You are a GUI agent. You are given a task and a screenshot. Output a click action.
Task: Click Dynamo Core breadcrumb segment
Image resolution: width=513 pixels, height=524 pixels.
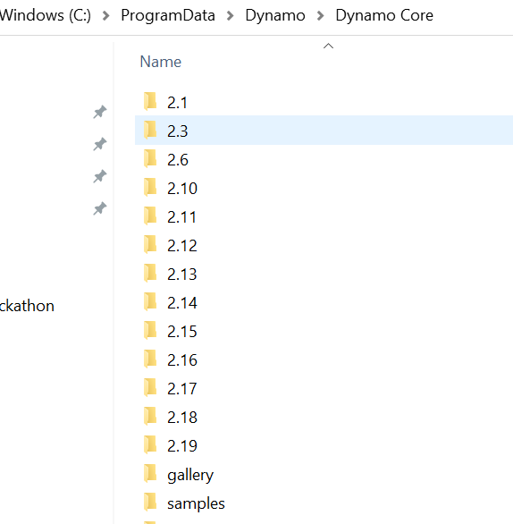coord(384,15)
